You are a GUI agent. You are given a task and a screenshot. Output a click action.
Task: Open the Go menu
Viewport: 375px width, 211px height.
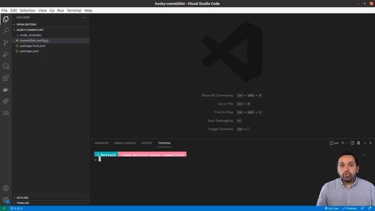coord(52,11)
